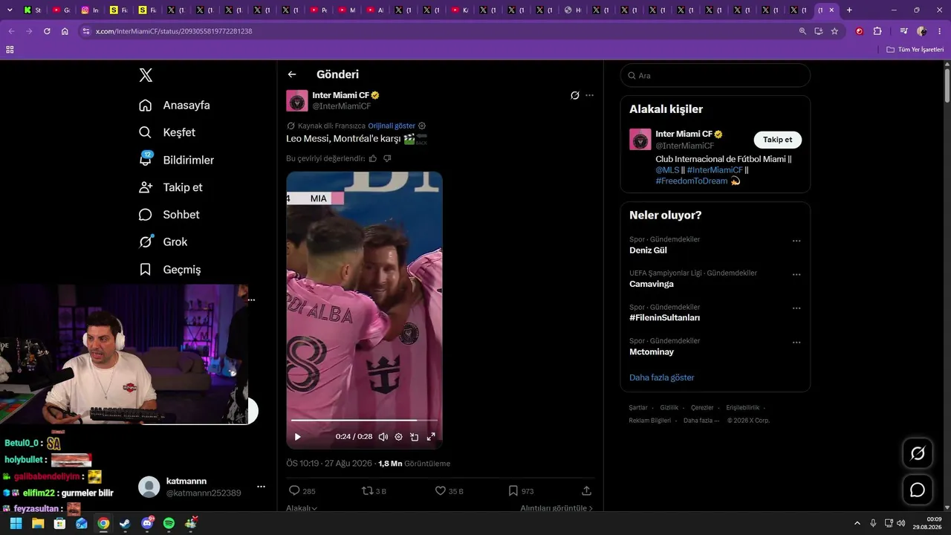The image size is (951, 535).
Task: Open the red extension icon in Chrome toolbar
Action: [x=860, y=31]
